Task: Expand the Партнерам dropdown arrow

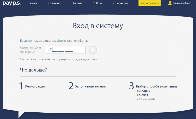Action: coord(113,3)
